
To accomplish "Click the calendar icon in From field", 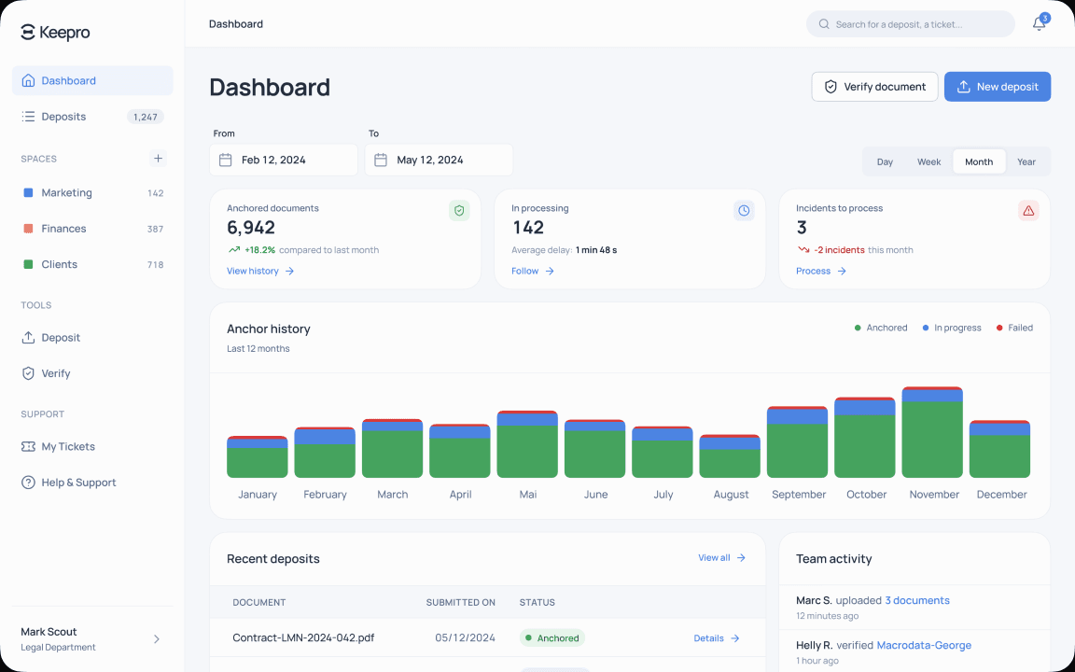I will click(225, 160).
